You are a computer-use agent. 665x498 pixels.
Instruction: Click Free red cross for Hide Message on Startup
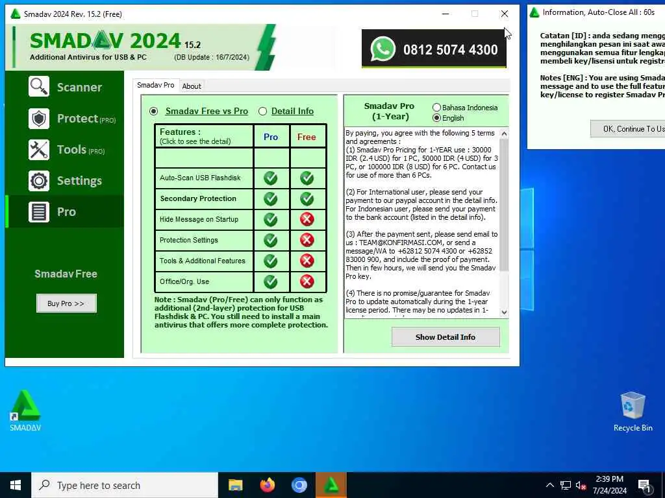tap(307, 219)
